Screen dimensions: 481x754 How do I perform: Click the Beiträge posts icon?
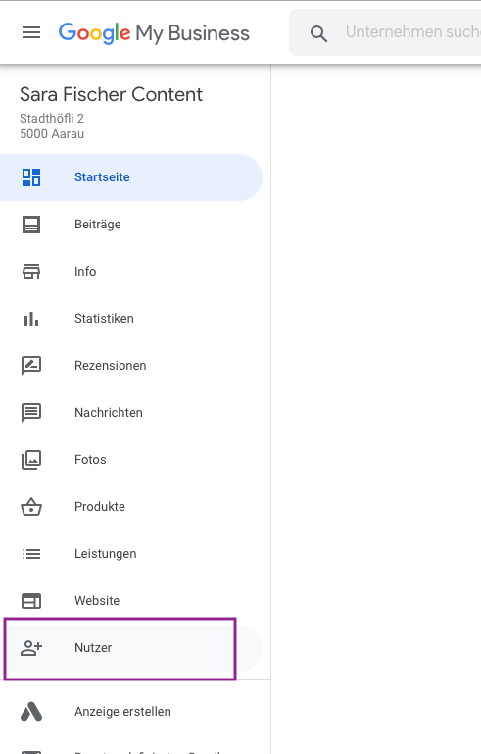click(x=31, y=225)
